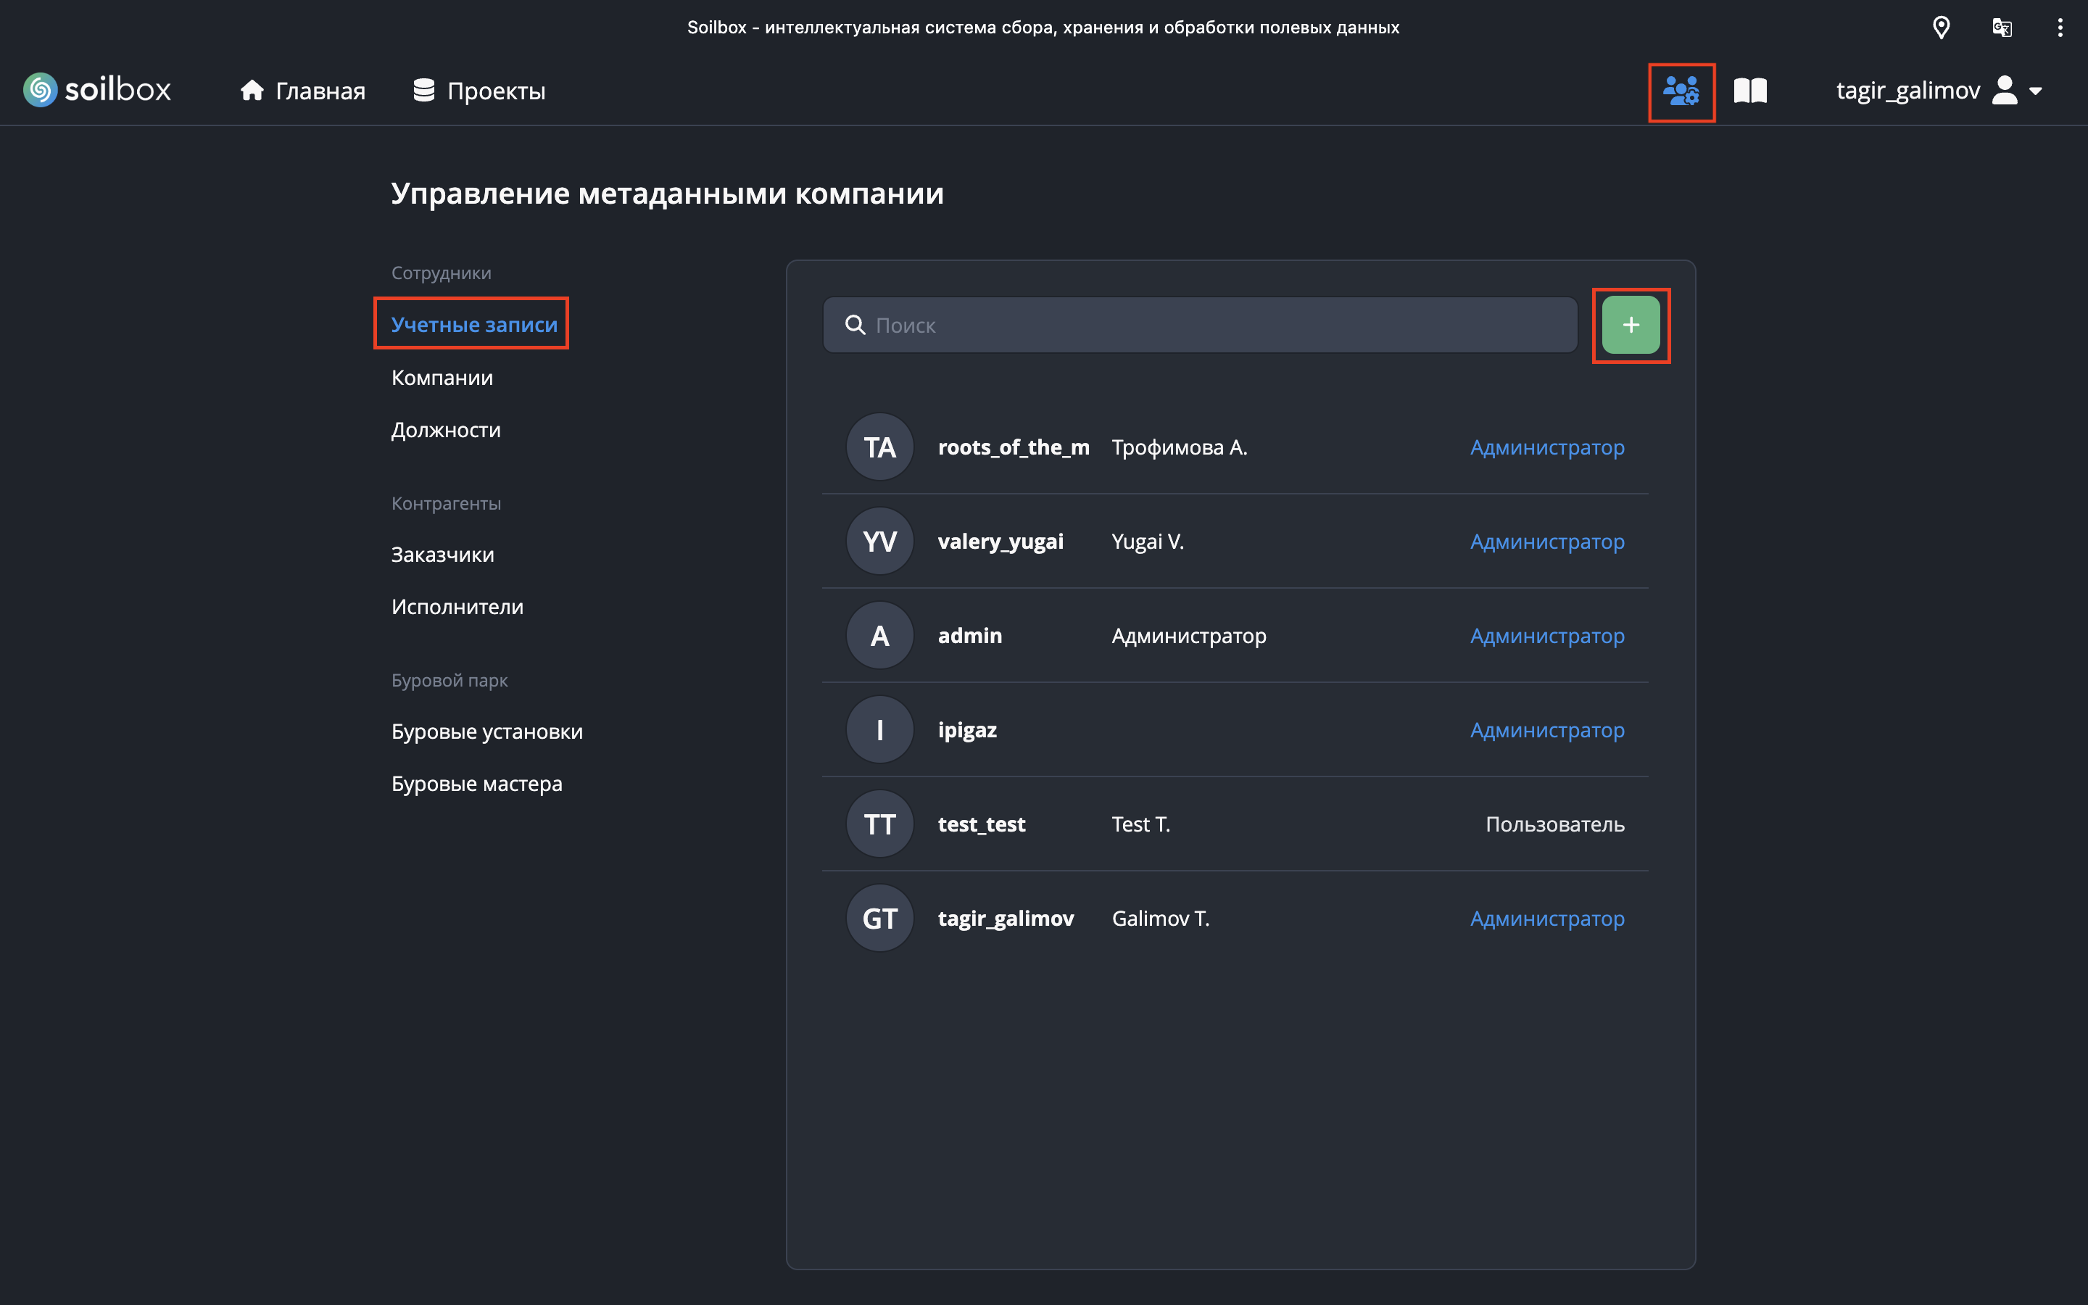Open the Должности section
Screen dimensions: 2088x1305
(x=445, y=430)
